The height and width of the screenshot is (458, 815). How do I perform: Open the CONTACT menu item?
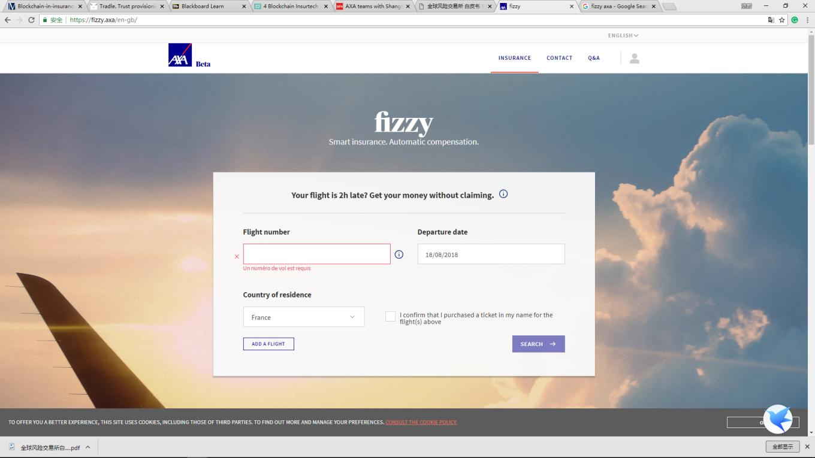pyautogui.click(x=559, y=58)
